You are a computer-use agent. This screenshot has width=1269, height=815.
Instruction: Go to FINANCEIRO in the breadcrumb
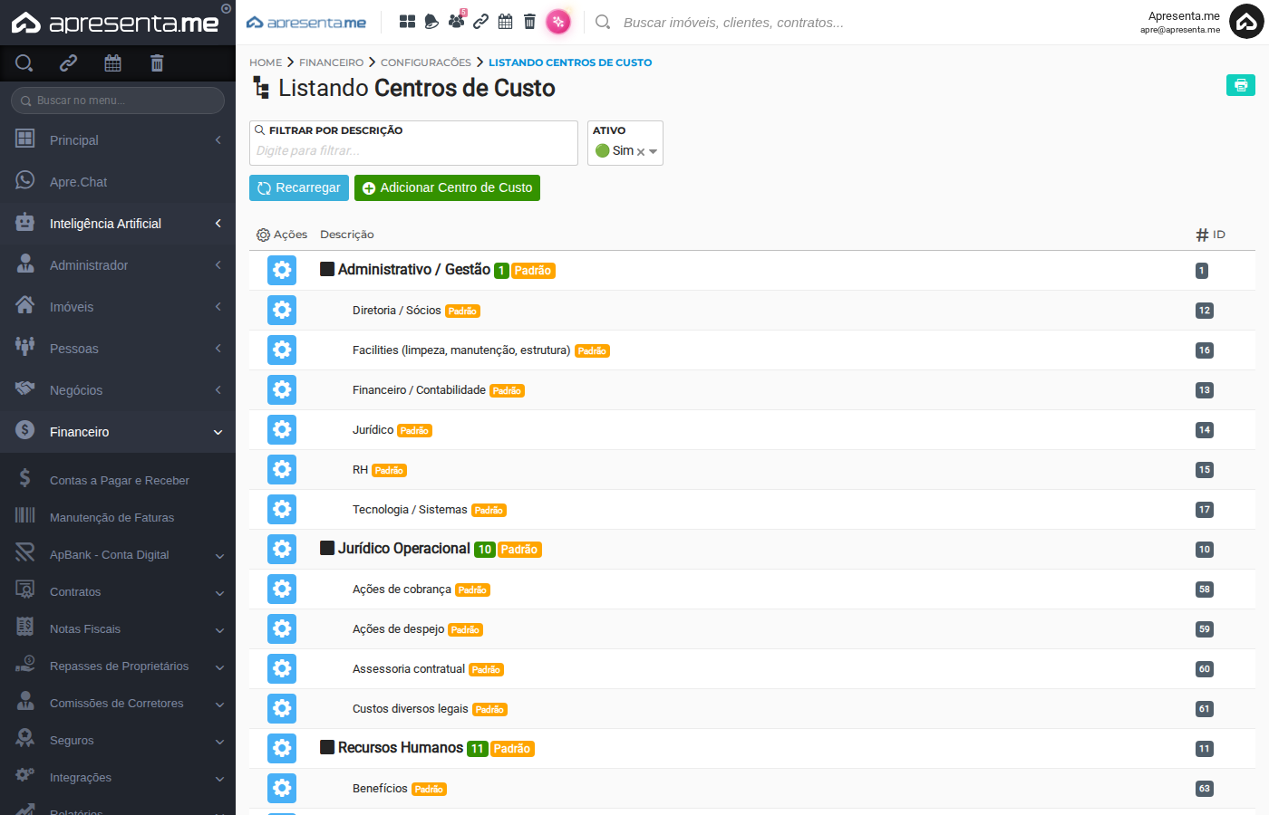331,62
